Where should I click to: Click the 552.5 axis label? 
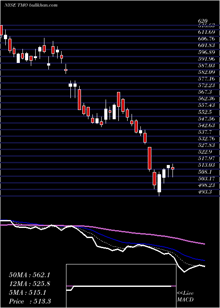[x=205, y=112]
